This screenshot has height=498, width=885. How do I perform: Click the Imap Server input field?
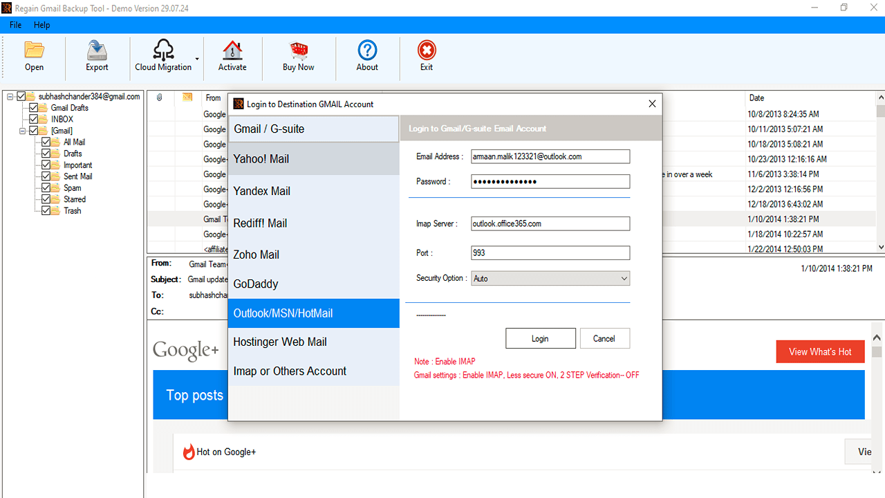550,223
